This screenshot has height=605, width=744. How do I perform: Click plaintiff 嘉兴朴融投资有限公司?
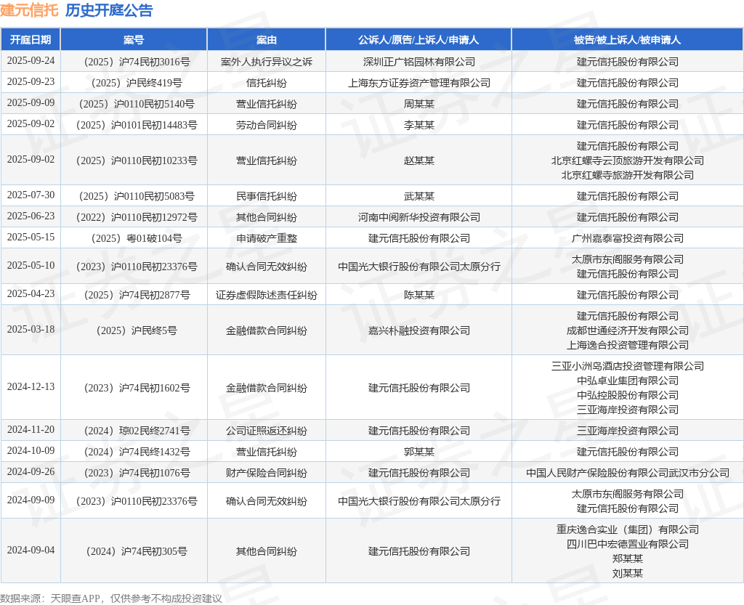point(419,330)
